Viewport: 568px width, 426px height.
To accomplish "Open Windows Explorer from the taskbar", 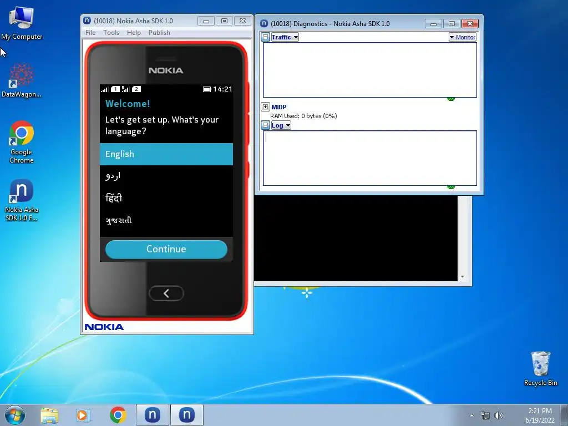I will click(x=49, y=415).
